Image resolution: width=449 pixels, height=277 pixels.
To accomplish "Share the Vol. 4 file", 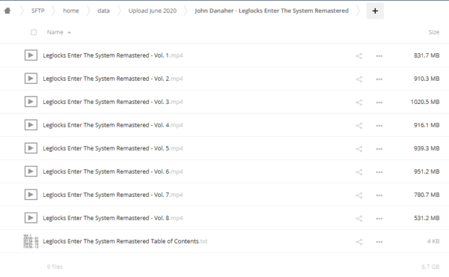I will 359,126.
